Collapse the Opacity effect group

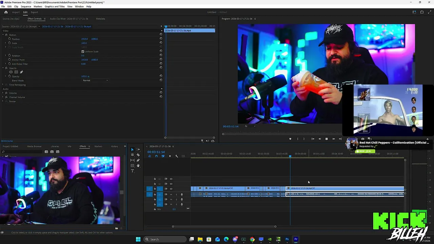[x=3, y=68]
